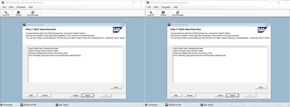
Task: Click Save button in right wizard
Action: 261,87
